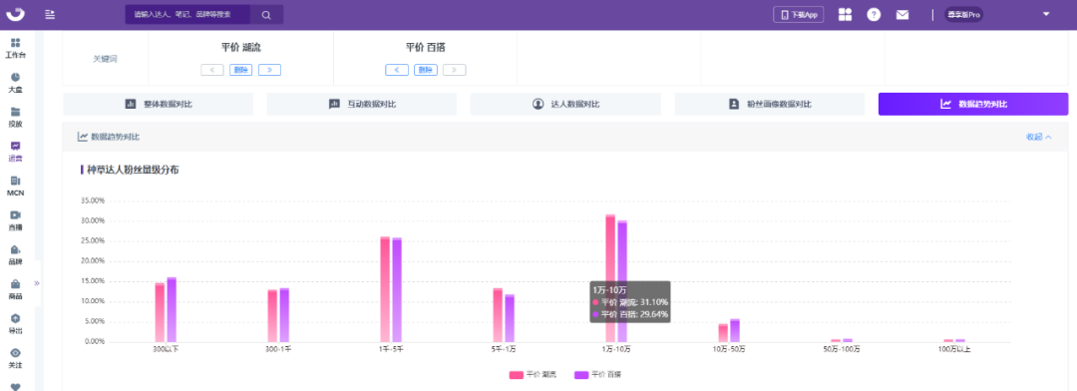Screen dimensions: 1077x391
Task: Open the help question mark icon
Action: [x=874, y=14]
